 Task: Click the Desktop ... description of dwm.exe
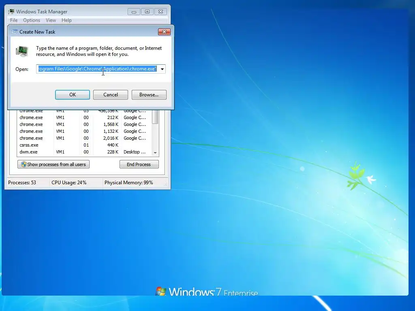[135, 152]
